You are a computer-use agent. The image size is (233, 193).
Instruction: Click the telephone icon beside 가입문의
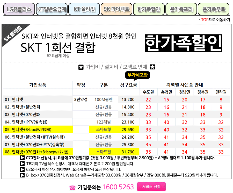(x=72, y=187)
